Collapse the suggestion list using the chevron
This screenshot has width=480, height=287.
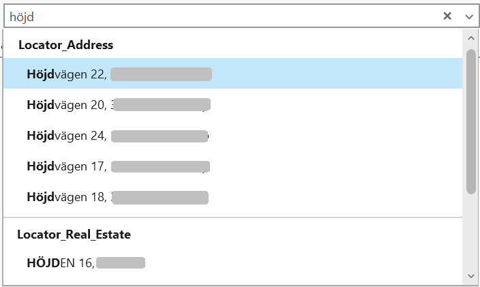pos(469,16)
